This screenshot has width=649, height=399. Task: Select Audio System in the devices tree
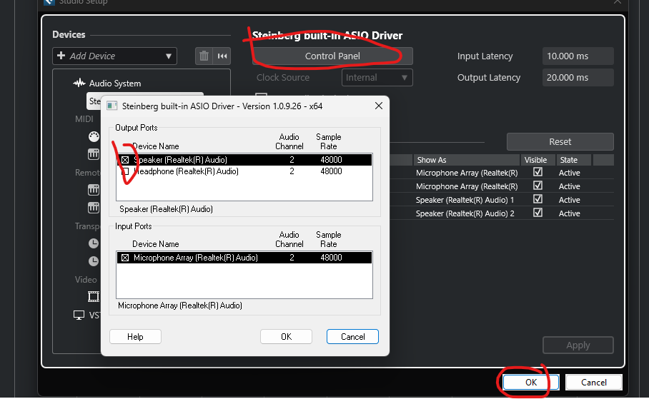pos(115,83)
